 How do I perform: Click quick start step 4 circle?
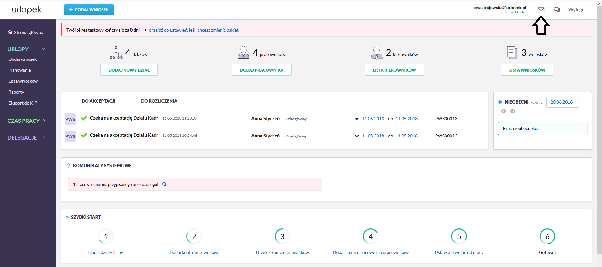coord(371,236)
